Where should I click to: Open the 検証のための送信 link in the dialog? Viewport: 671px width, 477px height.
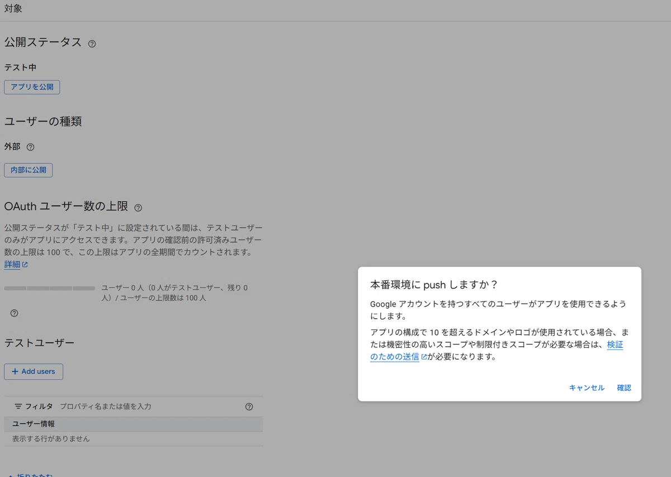[497, 351]
